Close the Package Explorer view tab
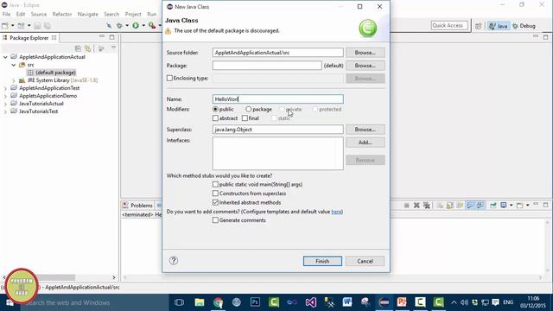553x311 pixels. coord(54,37)
